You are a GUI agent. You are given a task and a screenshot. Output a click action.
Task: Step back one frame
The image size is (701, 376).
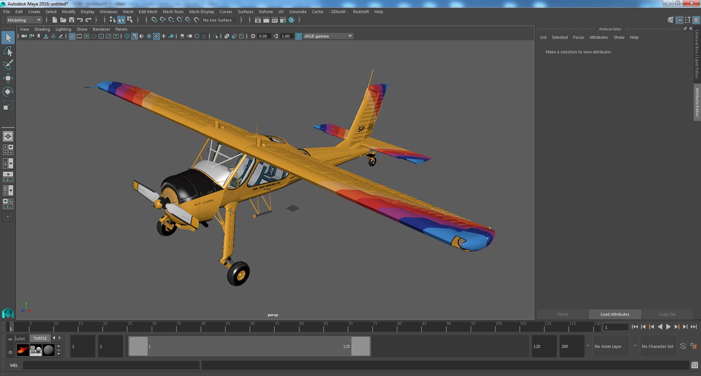[x=643, y=327]
